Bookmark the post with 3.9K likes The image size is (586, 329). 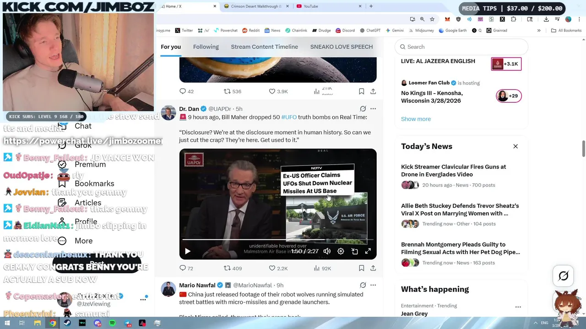click(361, 91)
